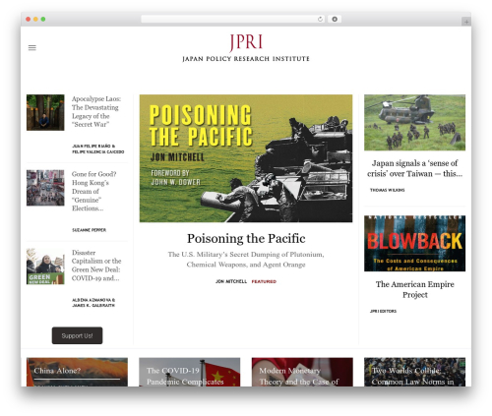Click the green maximize window dot
492x416 pixels.
point(43,20)
